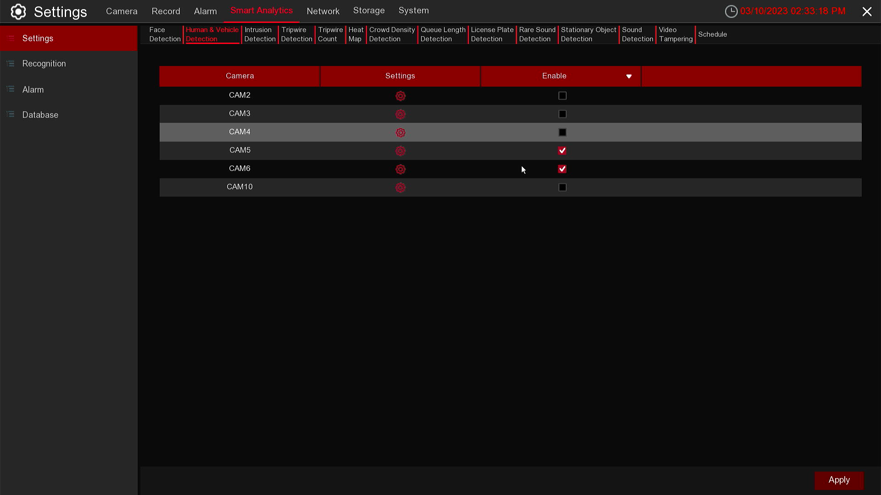
Task: Select the CAM4 row camera name
Action: (x=240, y=132)
